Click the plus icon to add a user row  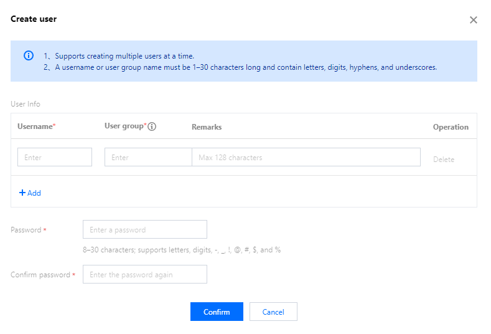(22, 193)
